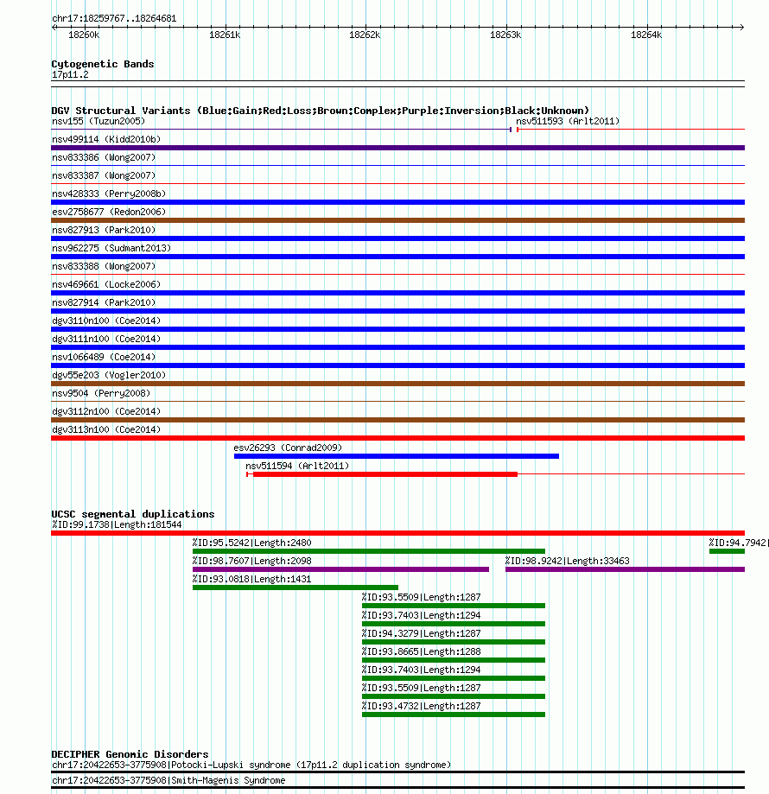Select the %ID:98.9242|Length:33463 duplication label

coord(568,561)
